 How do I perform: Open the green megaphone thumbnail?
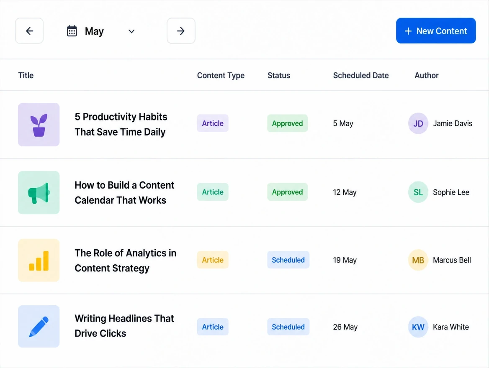pos(39,192)
